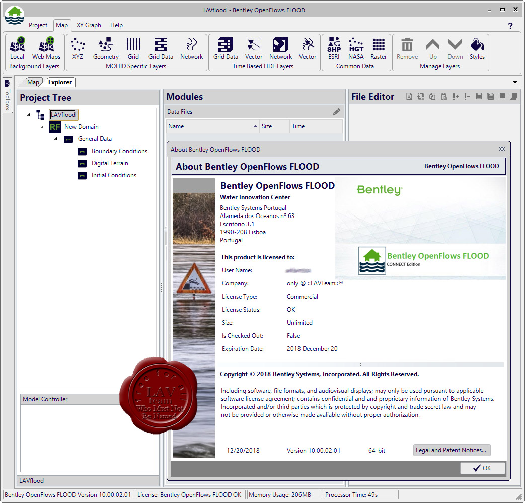Add a Geometry layer
525x503 pixels.
click(x=106, y=48)
